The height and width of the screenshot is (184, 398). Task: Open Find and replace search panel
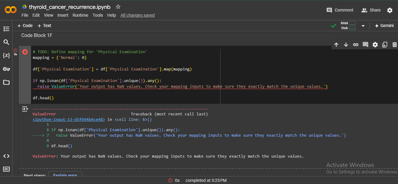coord(6,42)
